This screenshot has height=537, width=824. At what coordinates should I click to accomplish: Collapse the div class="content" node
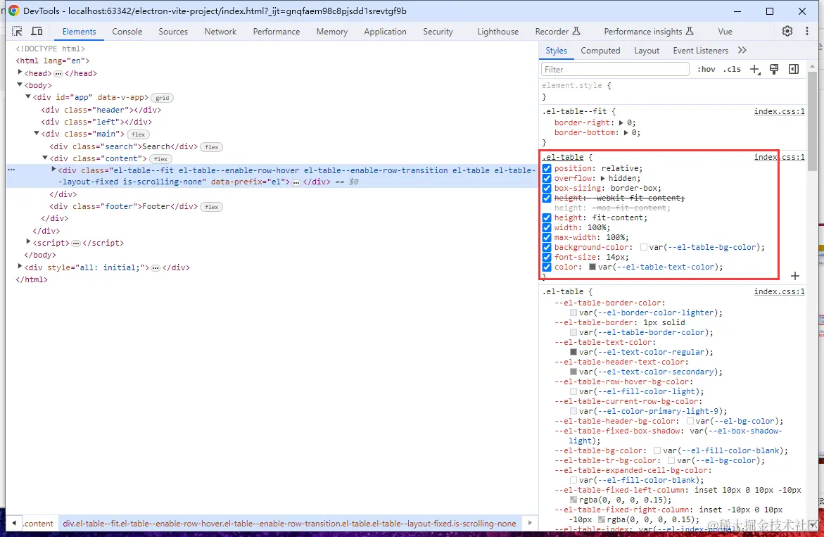click(45, 158)
